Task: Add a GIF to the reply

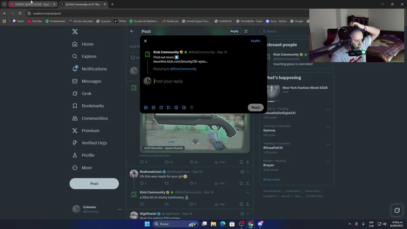Action: (x=154, y=108)
